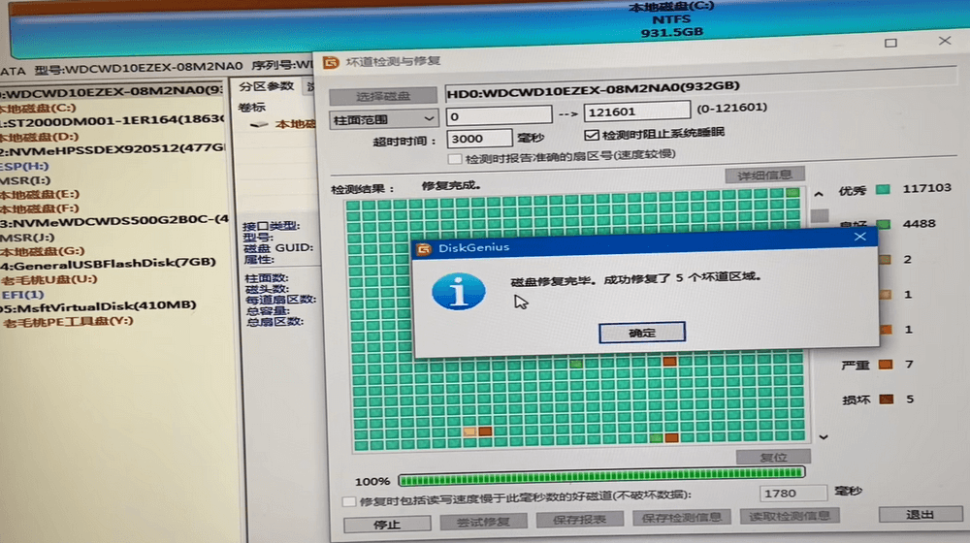Click the orange bad sector block in grid

pyautogui.click(x=669, y=361)
